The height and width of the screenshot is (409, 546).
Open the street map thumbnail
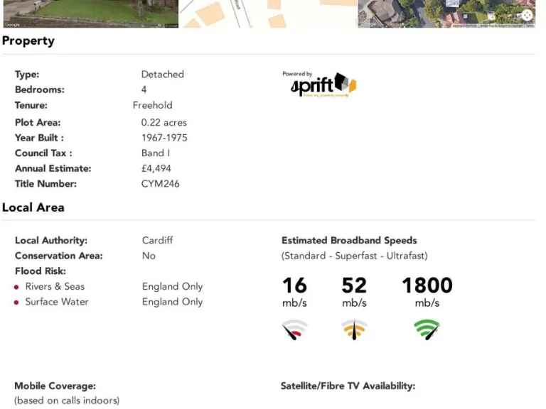click(268, 13)
